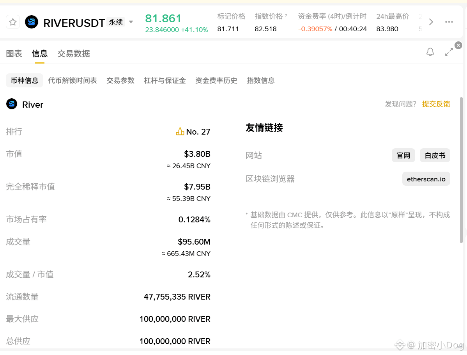Open the 官网 official website button
This screenshot has height=355, width=467.
click(403, 156)
